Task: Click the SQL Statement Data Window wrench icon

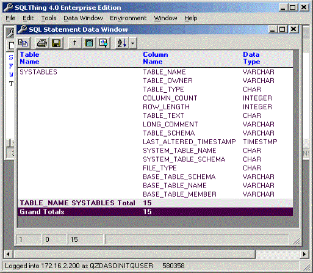Action: click(x=22, y=29)
